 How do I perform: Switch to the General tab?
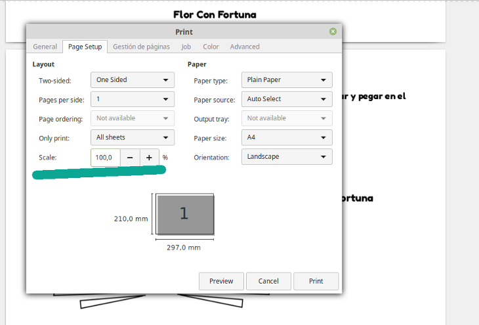pos(45,47)
